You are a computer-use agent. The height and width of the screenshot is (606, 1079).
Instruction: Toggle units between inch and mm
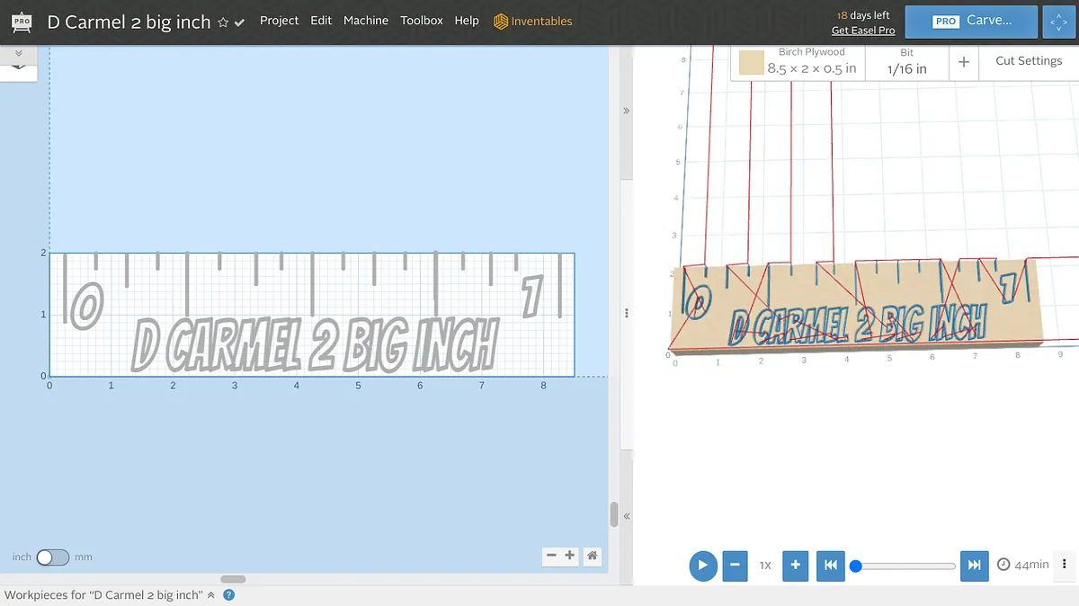(52, 557)
